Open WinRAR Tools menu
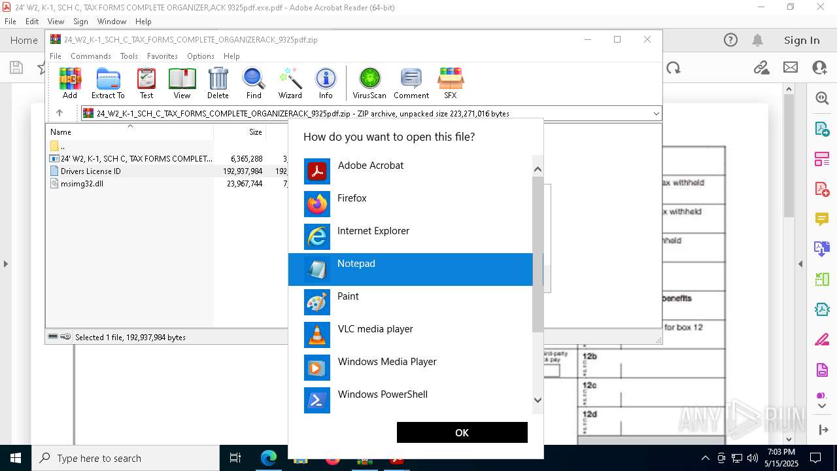Viewport: 837px width, 471px height. click(129, 56)
